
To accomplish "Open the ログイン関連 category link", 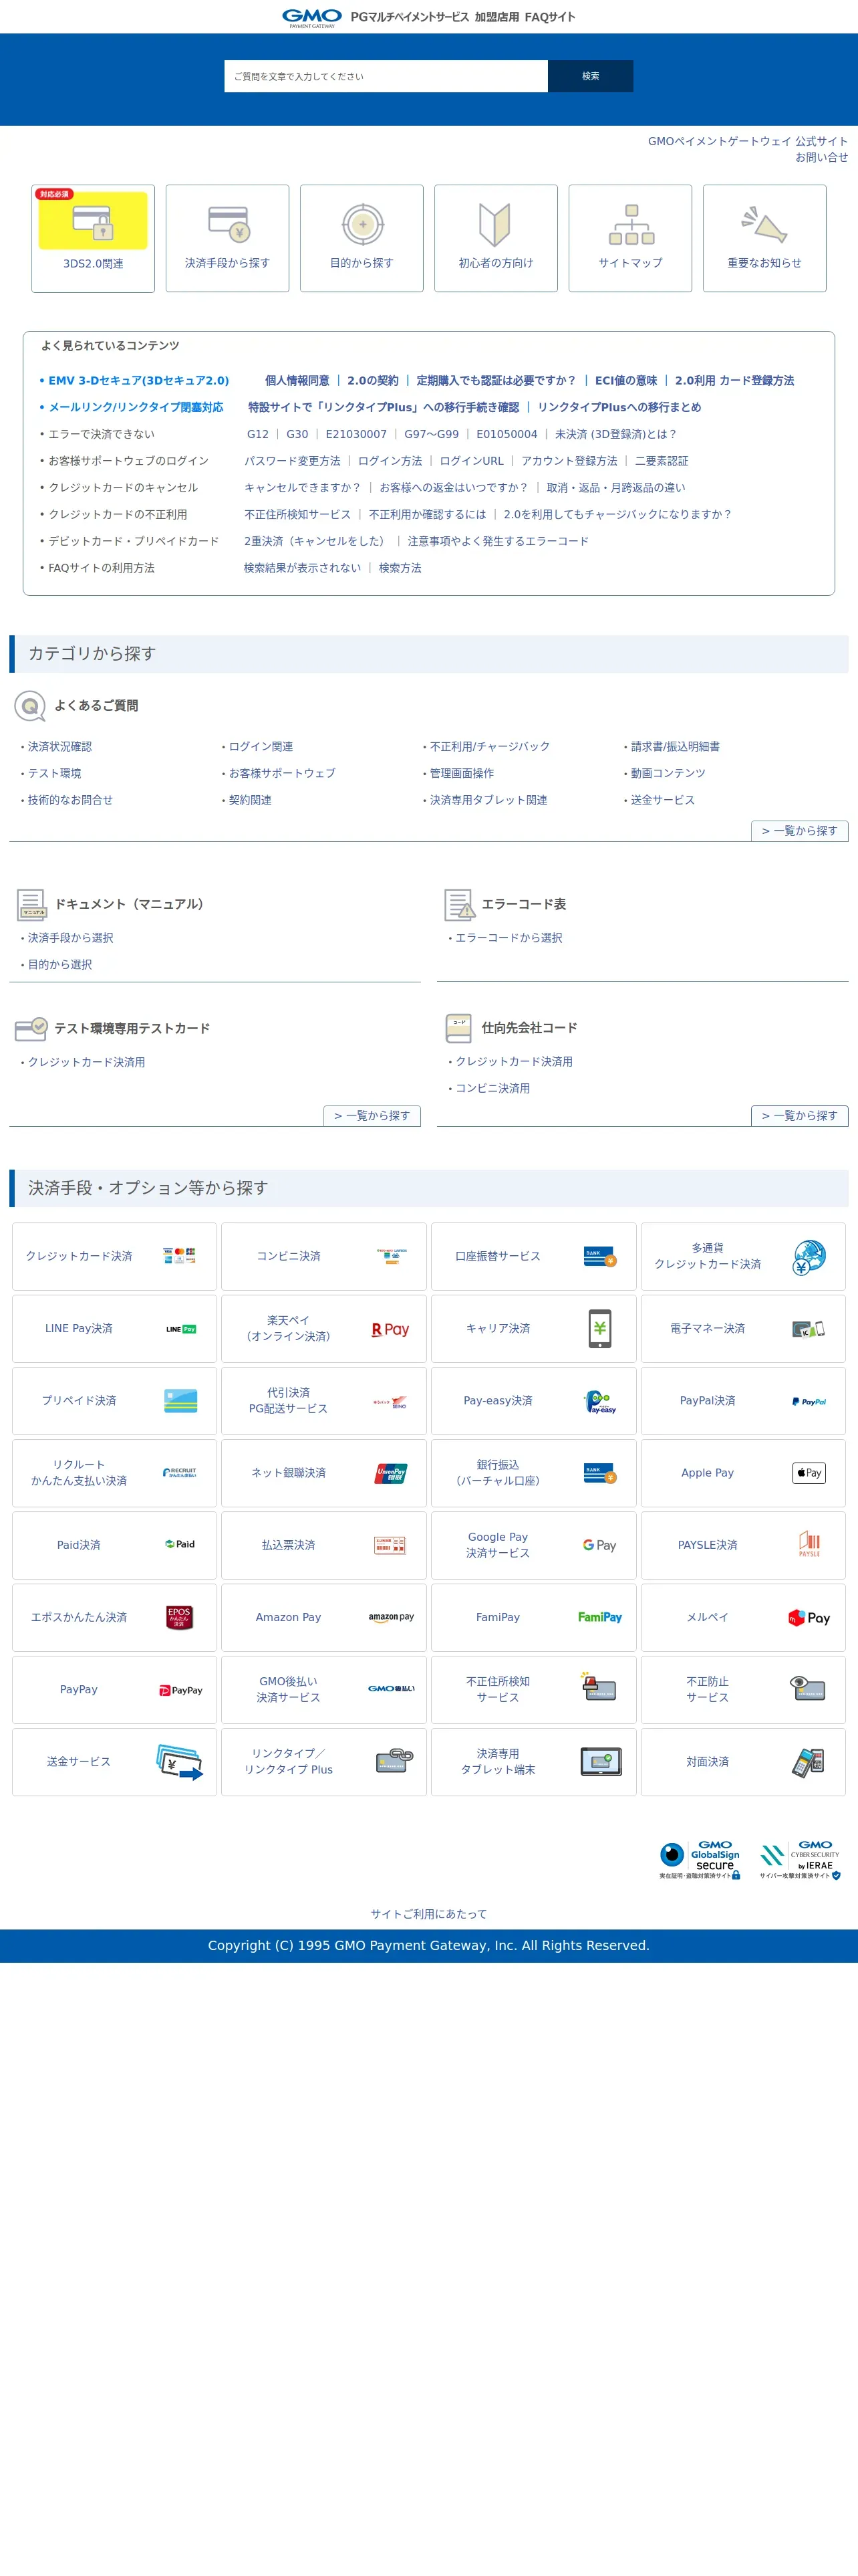I will tap(261, 747).
